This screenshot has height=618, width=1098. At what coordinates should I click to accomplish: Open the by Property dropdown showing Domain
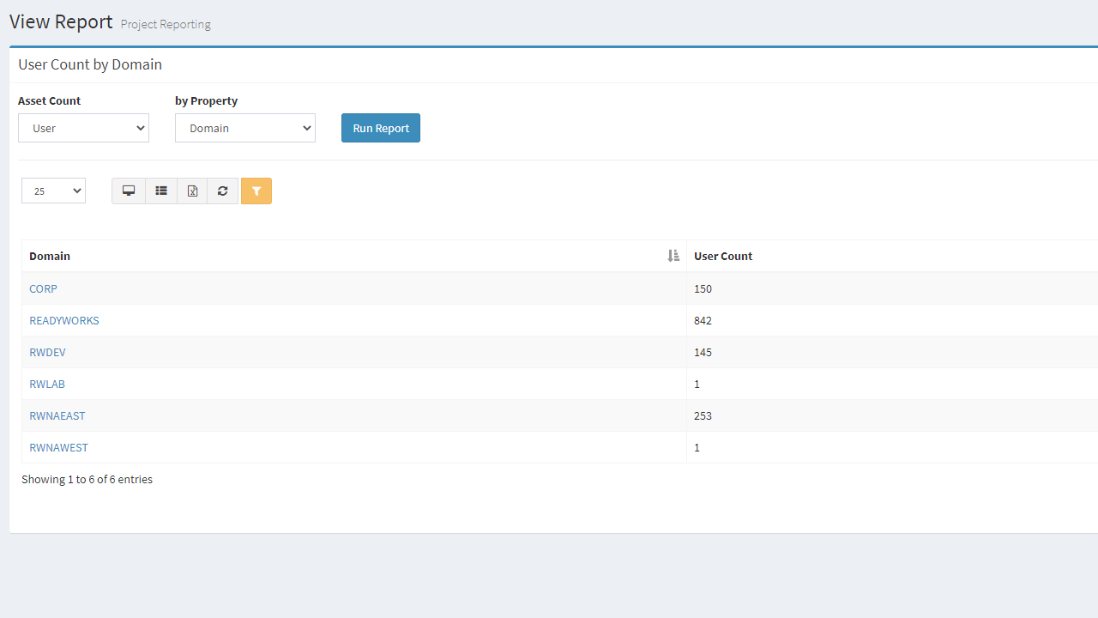(x=245, y=128)
